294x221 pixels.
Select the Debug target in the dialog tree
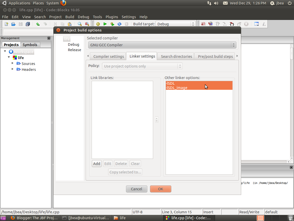coord(73,45)
